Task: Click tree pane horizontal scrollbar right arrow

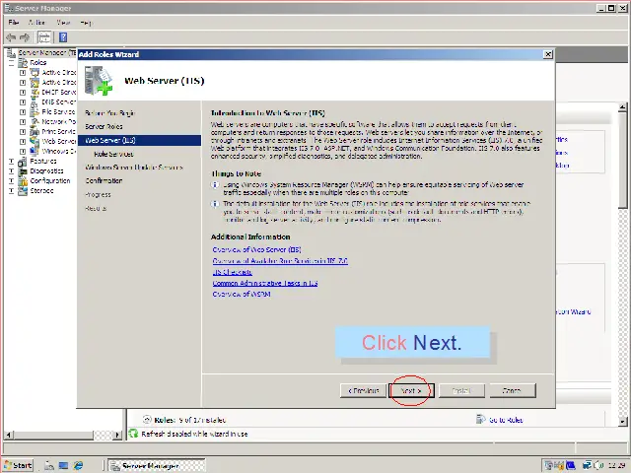Action: [x=117, y=435]
